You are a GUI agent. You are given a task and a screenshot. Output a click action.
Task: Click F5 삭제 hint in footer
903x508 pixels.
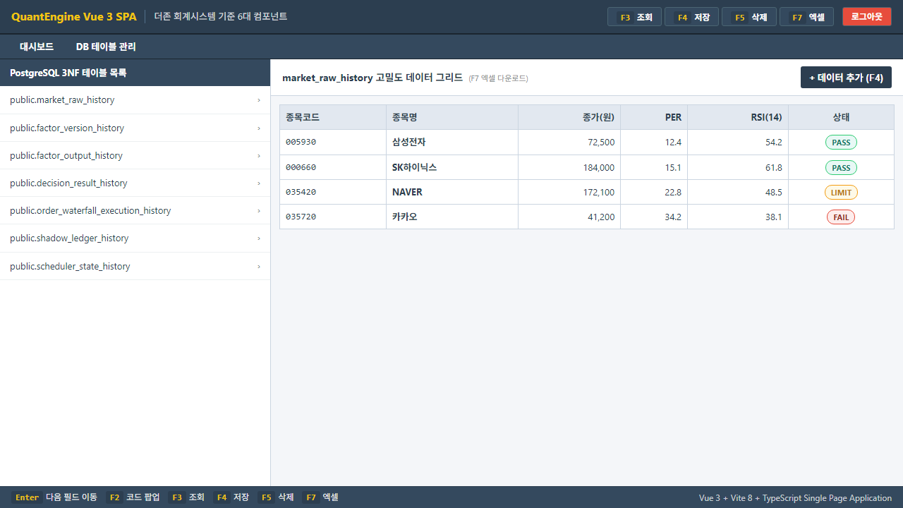[276, 497]
